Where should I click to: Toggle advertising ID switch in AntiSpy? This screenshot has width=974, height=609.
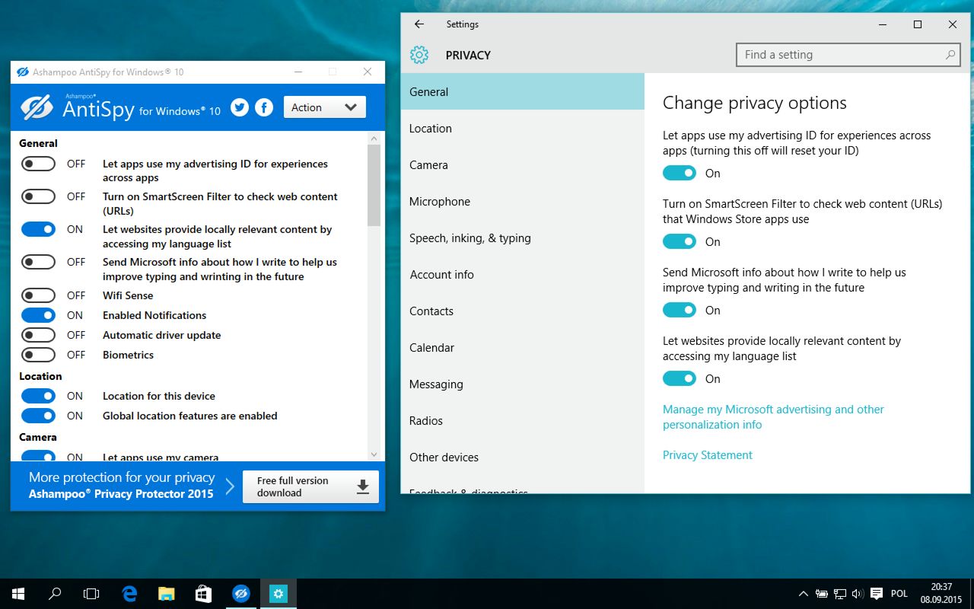tap(38, 164)
